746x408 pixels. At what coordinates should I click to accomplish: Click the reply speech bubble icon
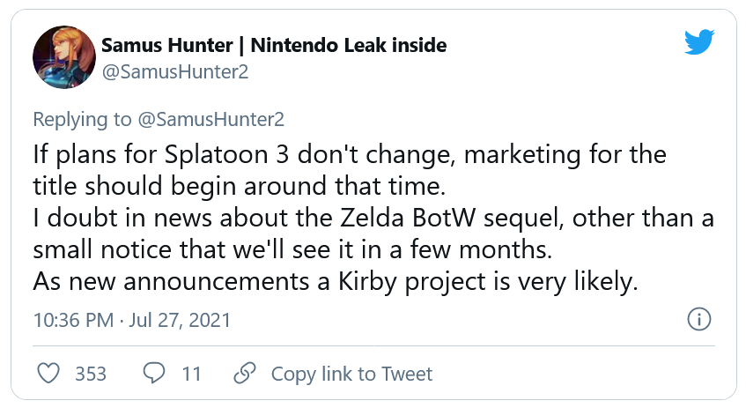point(155,374)
